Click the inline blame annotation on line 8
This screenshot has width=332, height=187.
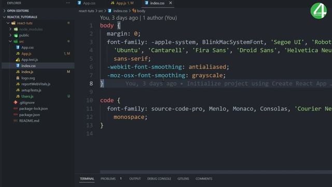click(228, 84)
